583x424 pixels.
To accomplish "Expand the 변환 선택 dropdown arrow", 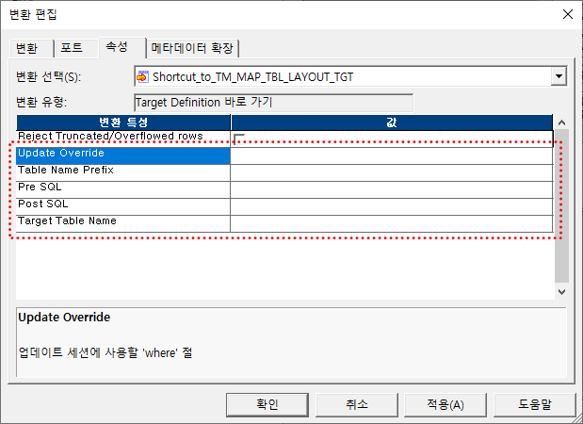I will click(x=559, y=76).
